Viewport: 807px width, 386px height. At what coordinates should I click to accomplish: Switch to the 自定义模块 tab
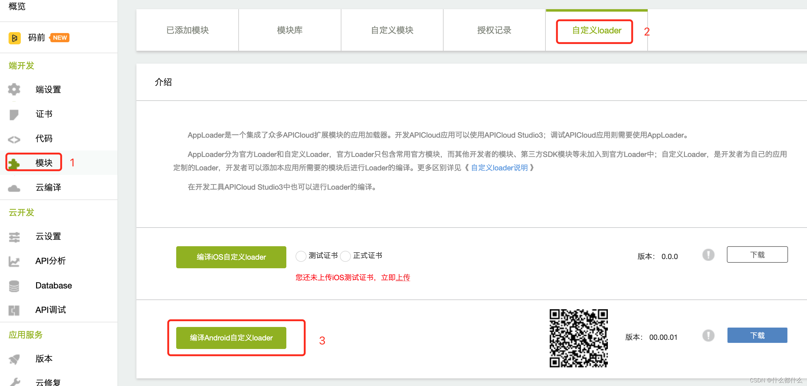(392, 30)
